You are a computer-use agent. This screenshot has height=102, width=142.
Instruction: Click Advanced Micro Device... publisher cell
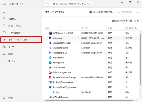click(x=93, y=77)
